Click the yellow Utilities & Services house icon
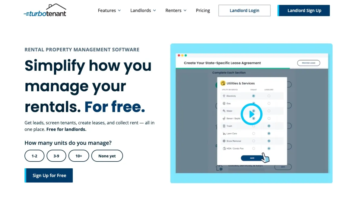 pyautogui.click(x=223, y=83)
